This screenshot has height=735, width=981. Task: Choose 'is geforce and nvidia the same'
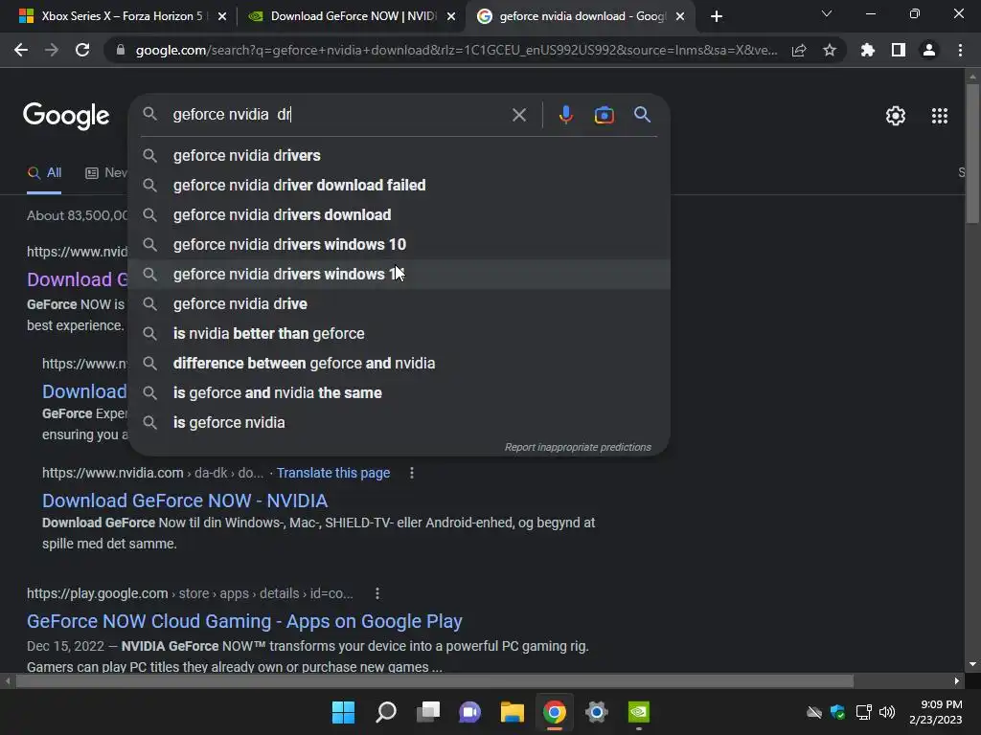coord(399,393)
